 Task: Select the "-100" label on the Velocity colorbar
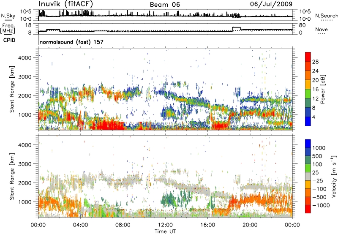(x=319, y=189)
